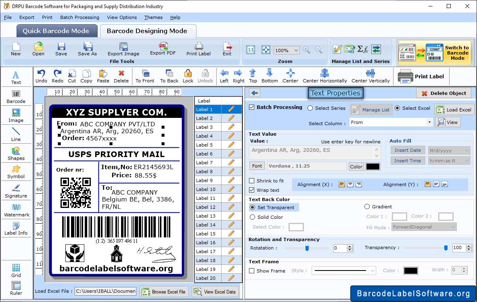Adjust the Transparency slider handle

[x=446, y=248]
